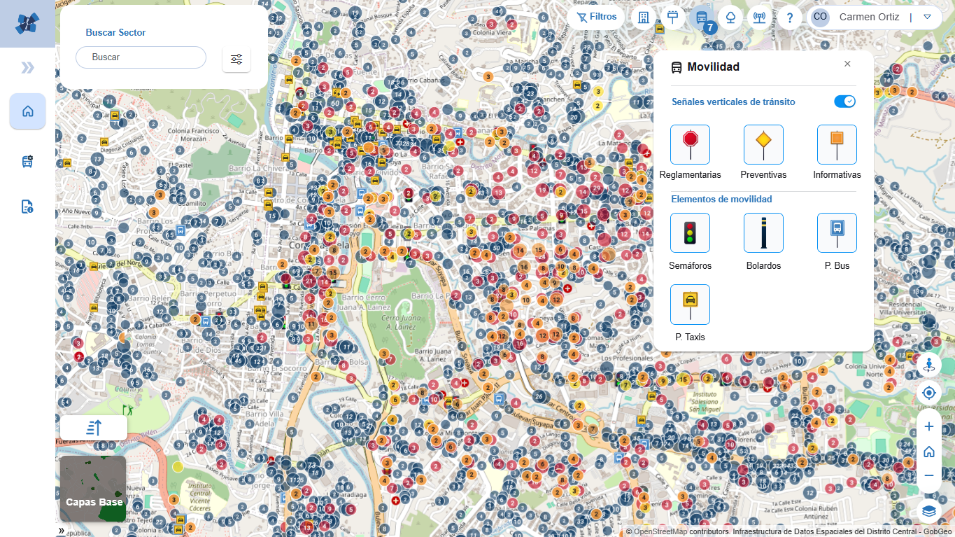Viewport: 955px width, 537px height.
Task: Open sector search filter options
Action: pos(236,60)
